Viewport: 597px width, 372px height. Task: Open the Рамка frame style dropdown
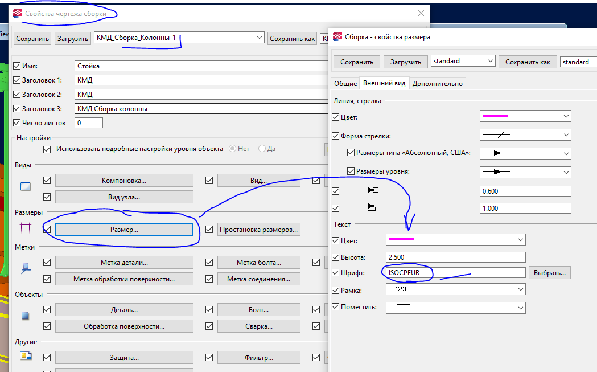point(520,290)
